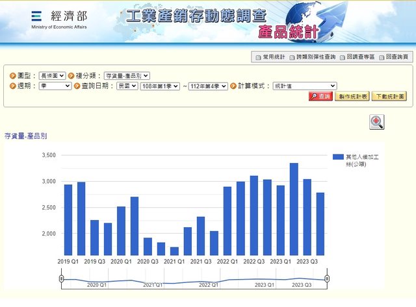Viewport: 416px width, 307px height.
Task: Expand the 計算模式 統計值 dropdown
Action: click(304, 86)
